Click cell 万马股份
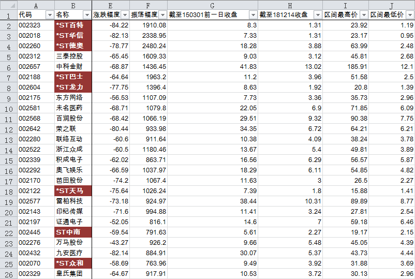The width and height of the screenshot is (415, 279). [x=73, y=242]
